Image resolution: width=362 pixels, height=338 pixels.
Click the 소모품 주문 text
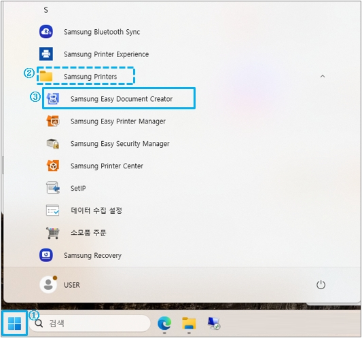88,233
